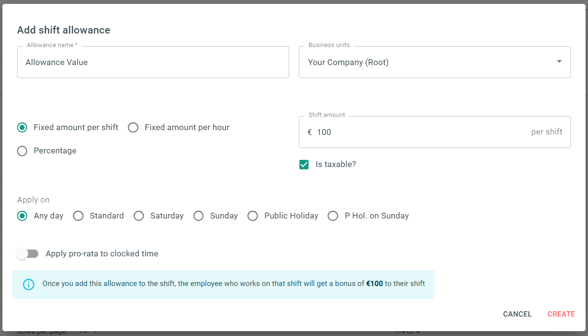Viewport: 588px width, 336px height.
Task: Apply allowance on Any day
Action: [x=22, y=216]
